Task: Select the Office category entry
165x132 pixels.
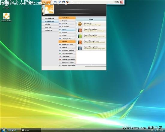Action: click(x=67, y=30)
